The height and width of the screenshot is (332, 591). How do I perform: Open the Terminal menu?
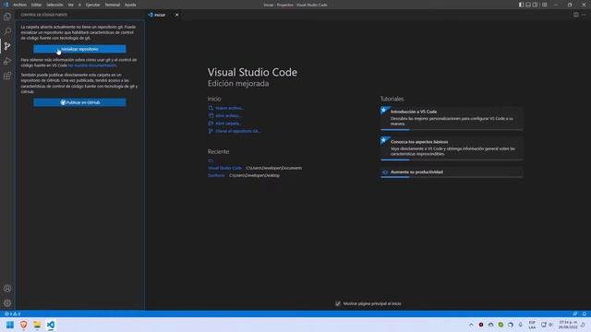click(x=113, y=5)
